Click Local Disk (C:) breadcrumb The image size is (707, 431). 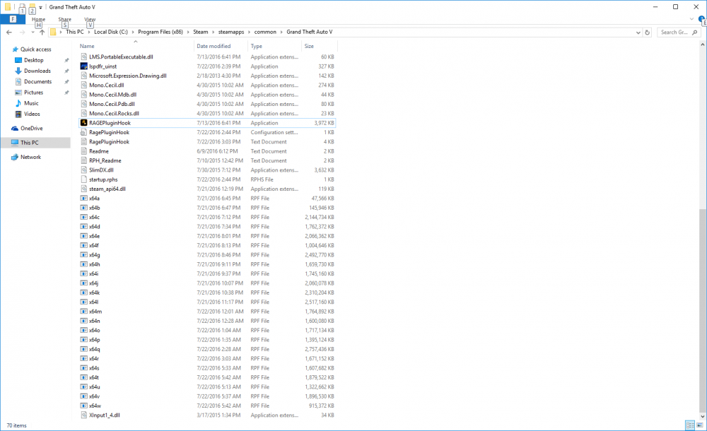tap(111, 32)
